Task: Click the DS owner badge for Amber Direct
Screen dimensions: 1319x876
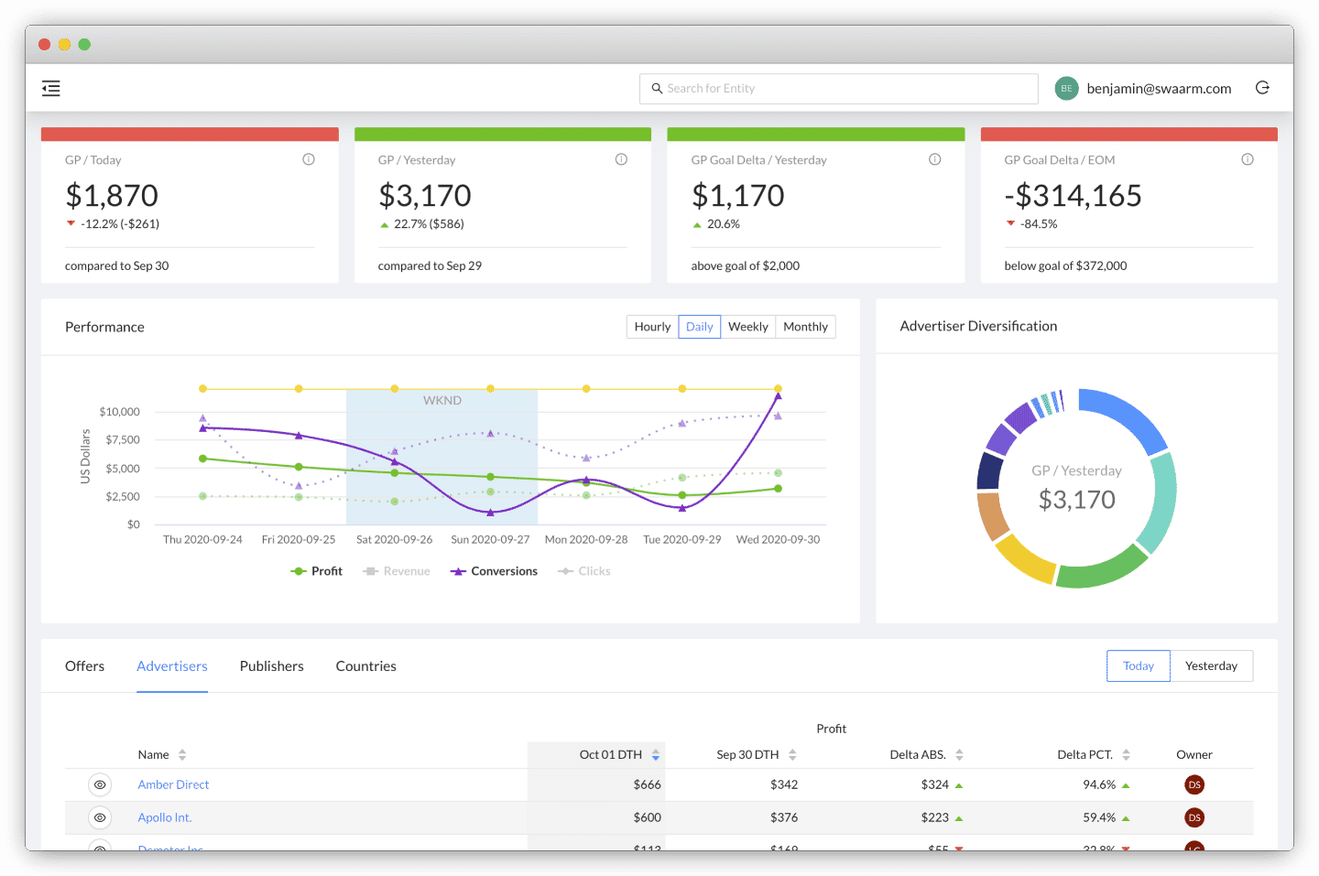Action: click(1194, 784)
